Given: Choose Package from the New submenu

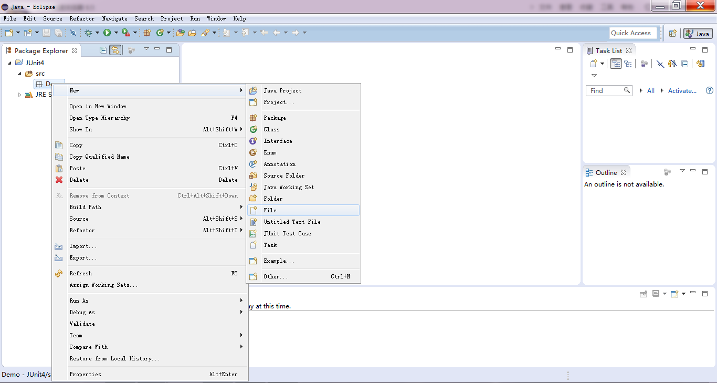Looking at the screenshot, I should 303,118.
